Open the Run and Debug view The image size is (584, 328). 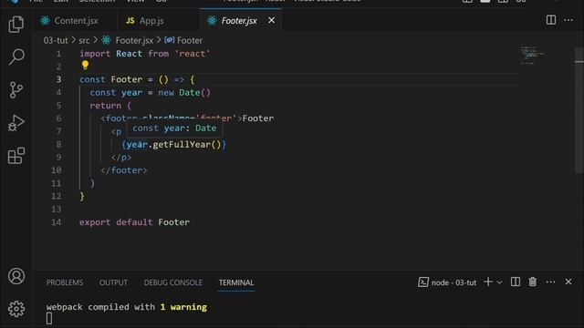[16, 123]
